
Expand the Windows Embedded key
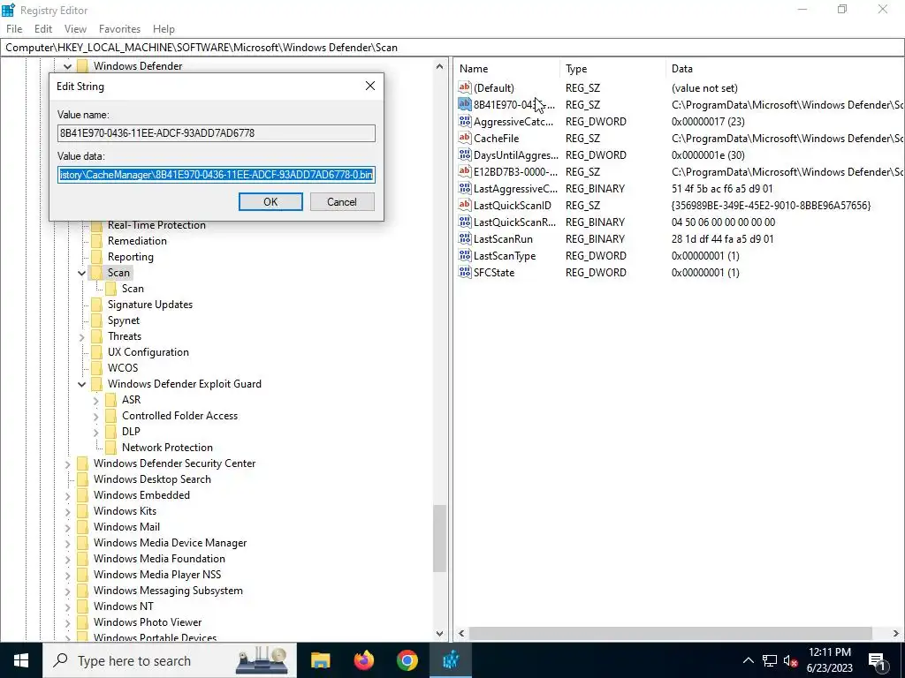point(67,495)
